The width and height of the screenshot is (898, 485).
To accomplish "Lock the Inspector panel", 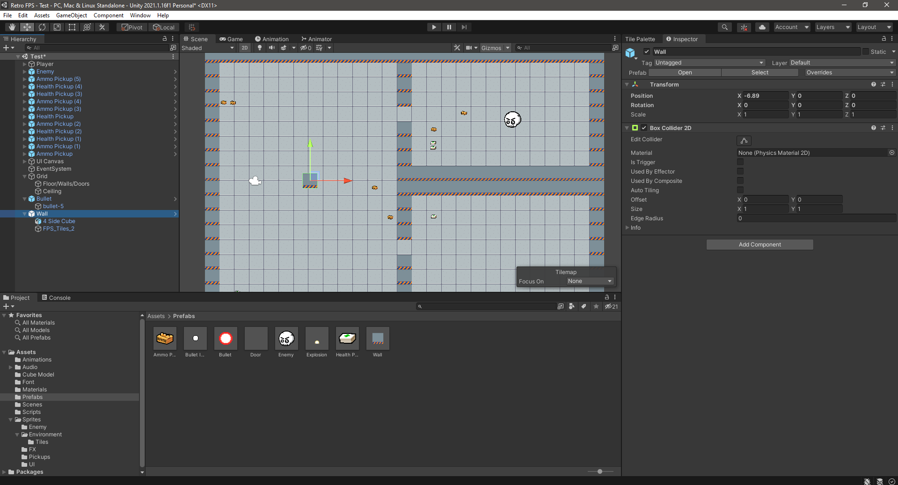I will click(884, 39).
